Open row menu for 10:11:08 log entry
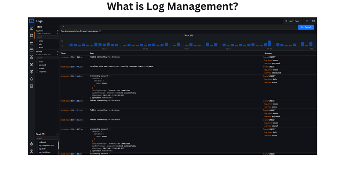Screen dimensions: 345x172 [263, 57]
